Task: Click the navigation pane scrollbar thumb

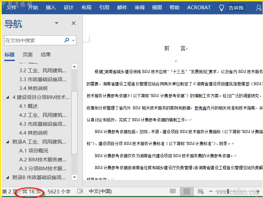Action: (x=74, y=122)
